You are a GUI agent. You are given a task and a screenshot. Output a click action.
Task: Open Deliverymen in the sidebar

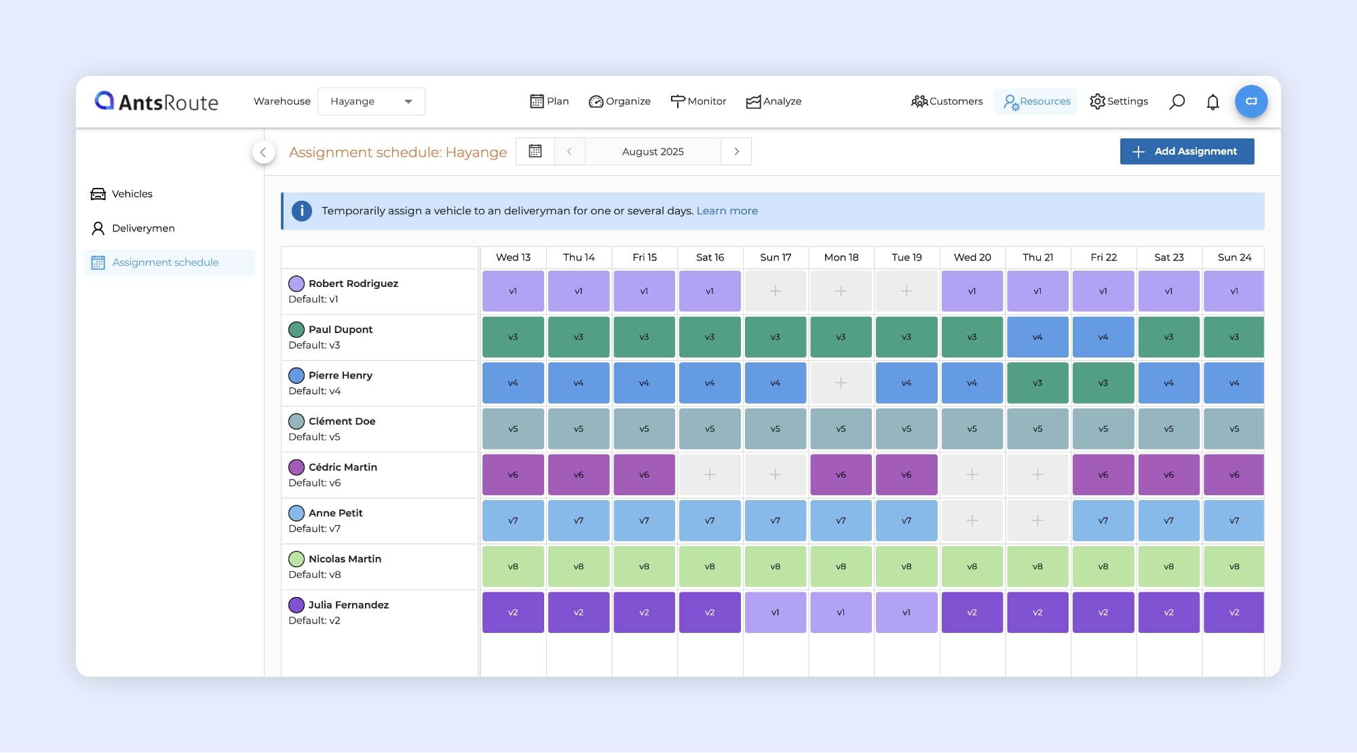click(x=142, y=228)
